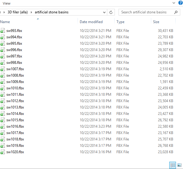183x169 pixels.
Task: Click size value 1,591 KB
Action: pos(166,82)
